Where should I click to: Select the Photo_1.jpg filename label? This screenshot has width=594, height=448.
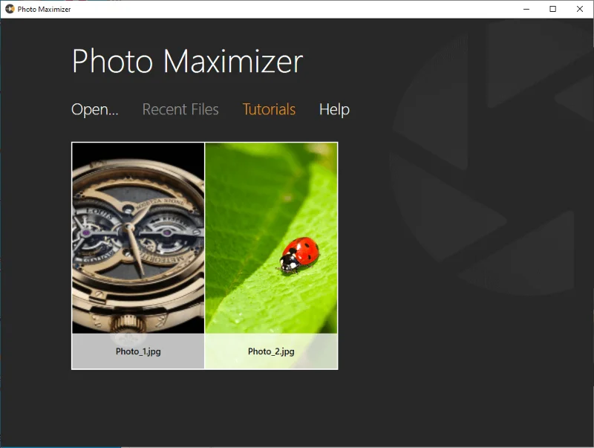click(x=138, y=351)
